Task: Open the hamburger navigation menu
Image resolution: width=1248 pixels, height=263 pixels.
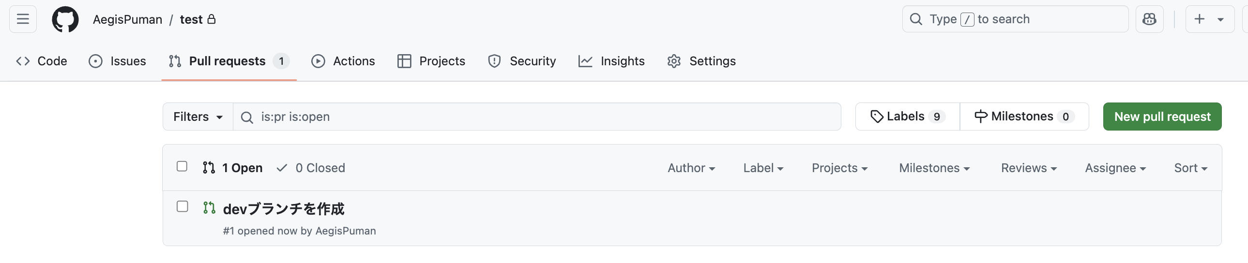Action: point(23,19)
